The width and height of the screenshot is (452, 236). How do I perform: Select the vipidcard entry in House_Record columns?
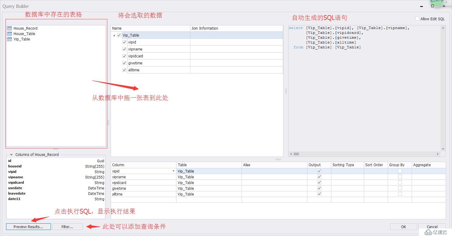click(56, 183)
